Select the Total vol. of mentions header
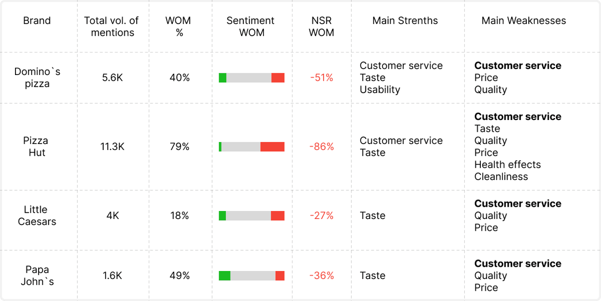The height and width of the screenshot is (301, 601). pos(112,27)
